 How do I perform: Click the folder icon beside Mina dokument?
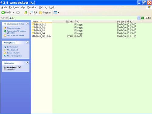(5, 50)
